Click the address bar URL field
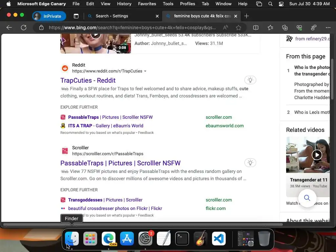The width and height of the screenshot is (336, 252). pos(132,28)
